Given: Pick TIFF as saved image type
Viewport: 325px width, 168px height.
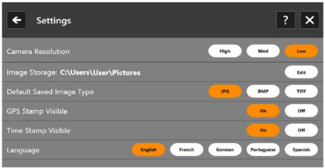Looking at the screenshot, I should (301, 92).
